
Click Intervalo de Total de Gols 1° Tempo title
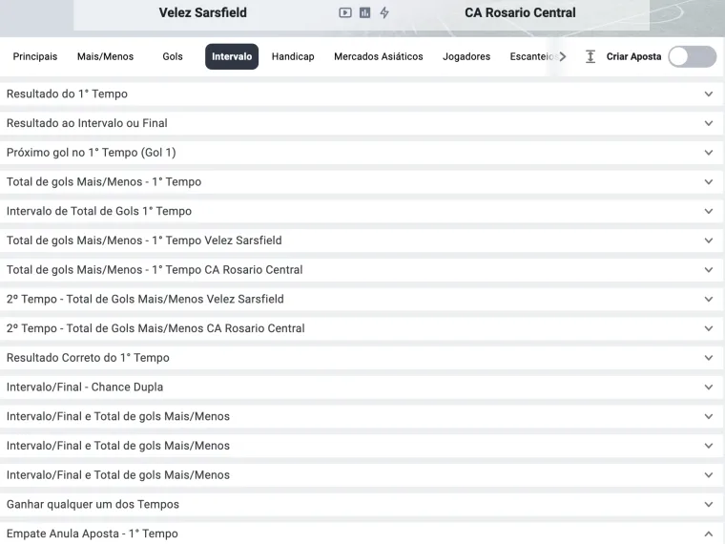tap(99, 211)
